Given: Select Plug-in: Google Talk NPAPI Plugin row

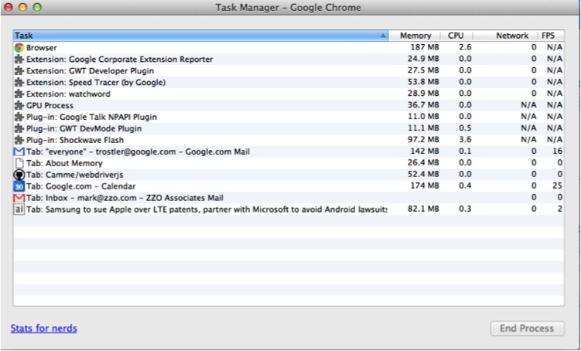Looking at the screenshot, I should (289, 117).
